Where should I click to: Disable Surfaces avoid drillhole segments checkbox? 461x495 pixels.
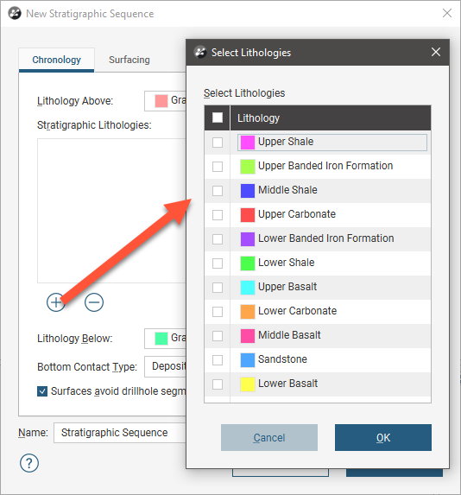coord(42,391)
